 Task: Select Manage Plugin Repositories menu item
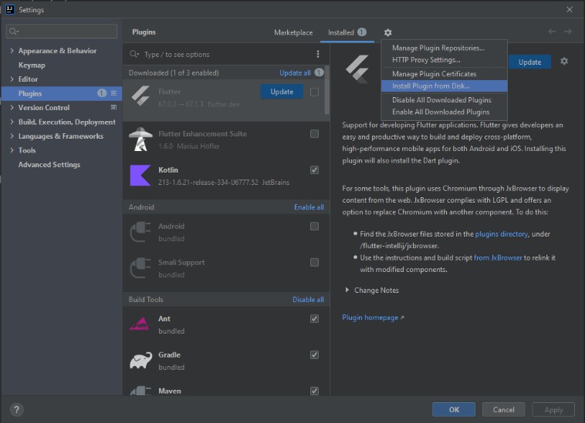(444, 48)
